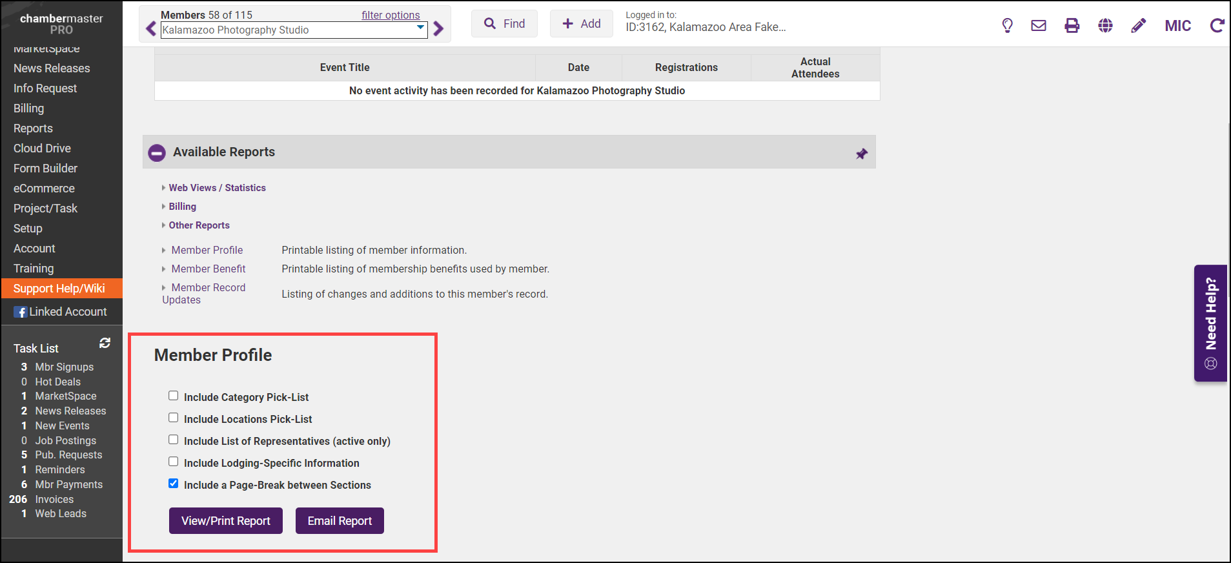Open the Need Help? side tab

[x=1210, y=323]
